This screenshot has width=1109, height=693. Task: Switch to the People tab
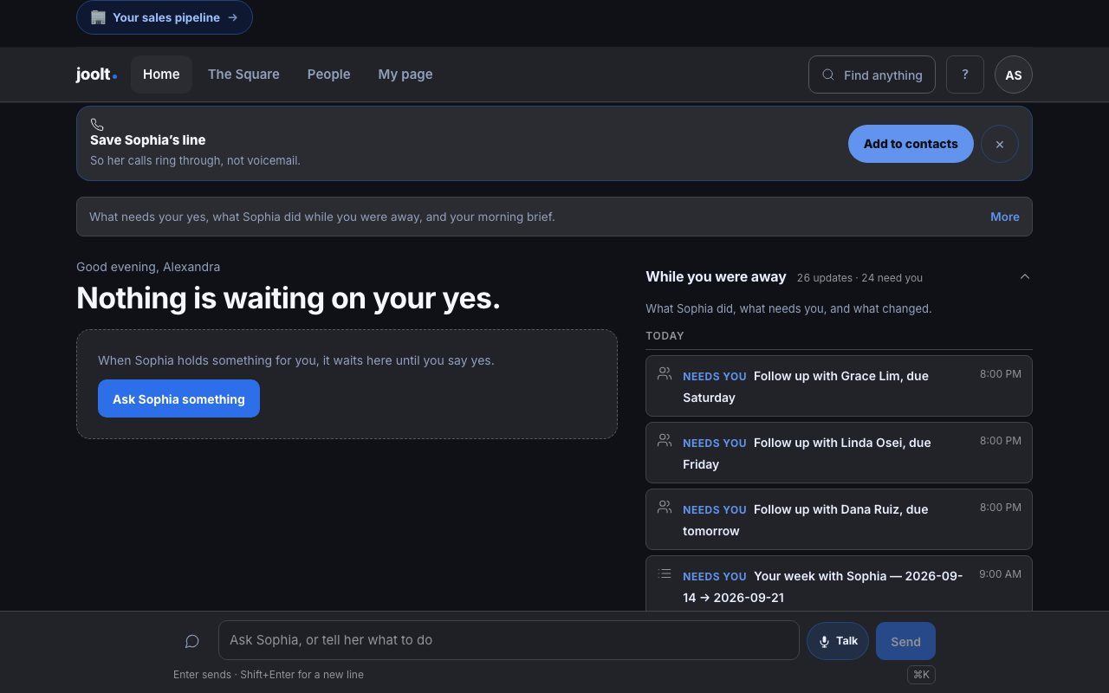(328, 74)
